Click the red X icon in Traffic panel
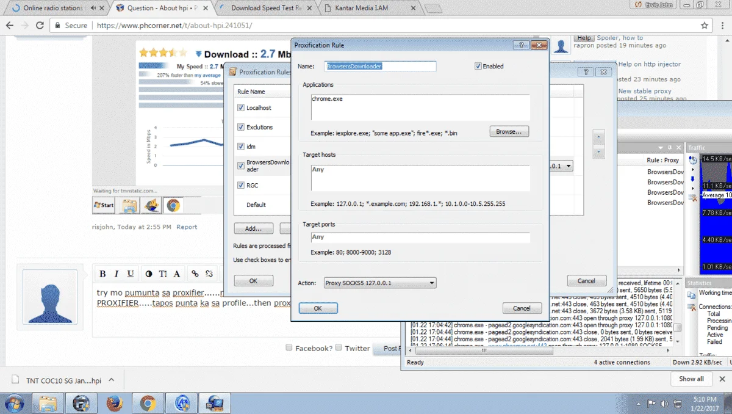The width and height of the screenshot is (732, 414). (693, 198)
